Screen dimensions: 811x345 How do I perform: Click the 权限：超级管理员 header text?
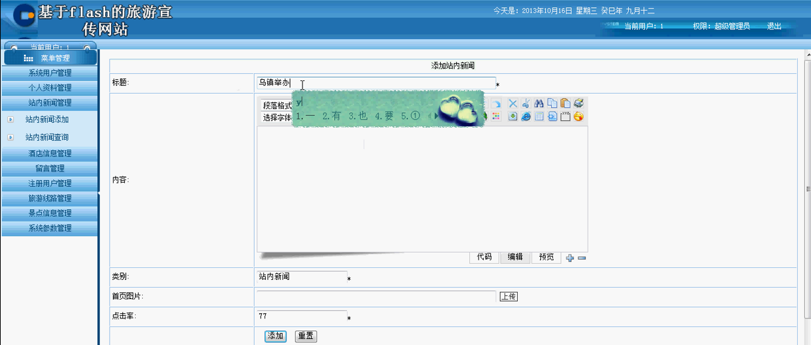tap(721, 27)
